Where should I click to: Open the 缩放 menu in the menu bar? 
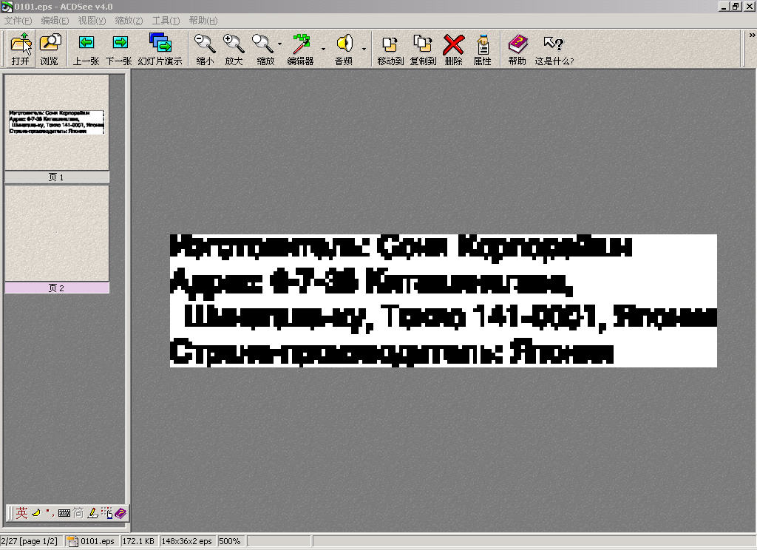pyautogui.click(x=129, y=20)
